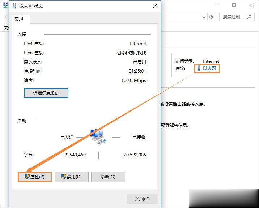Click the 连接 section heading in the dialog
Image resolution: width=259 pixels, height=208 pixels.
22,34
